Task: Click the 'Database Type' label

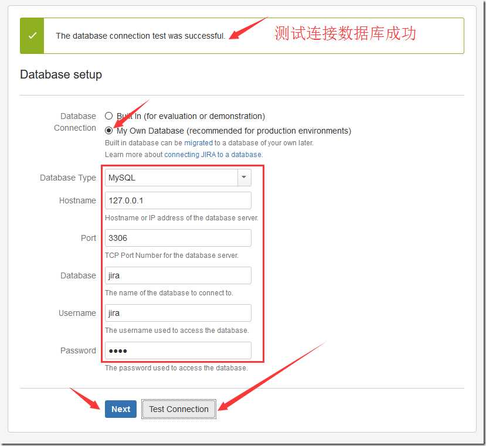Action: click(x=68, y=178)
